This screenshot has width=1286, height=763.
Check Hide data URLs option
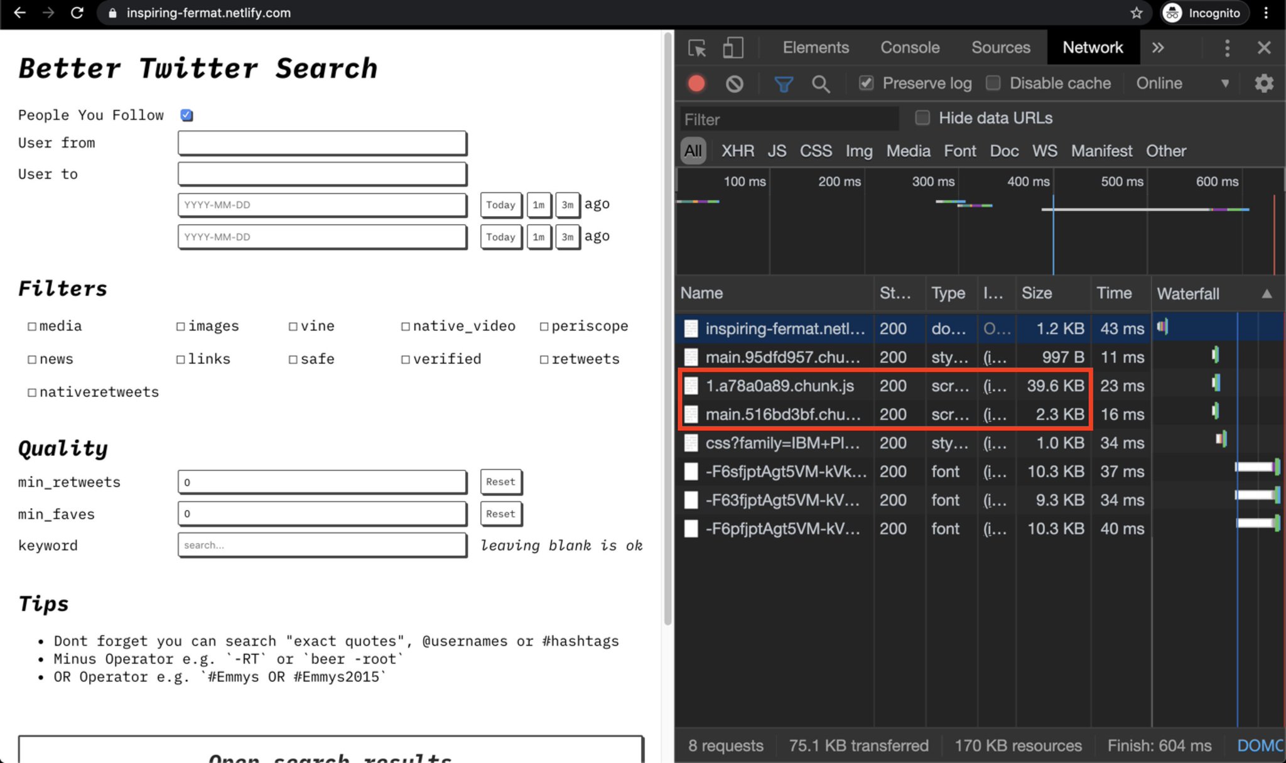[x=922, y=118]
